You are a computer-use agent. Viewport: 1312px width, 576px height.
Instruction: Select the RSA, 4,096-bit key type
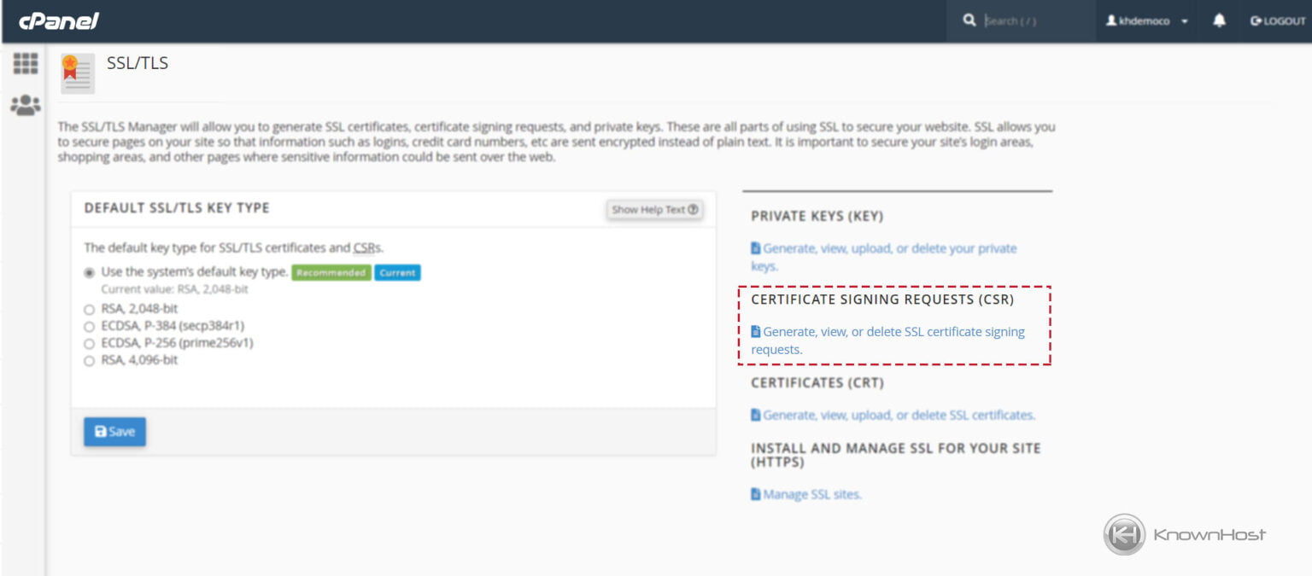(x=89, y=359)
